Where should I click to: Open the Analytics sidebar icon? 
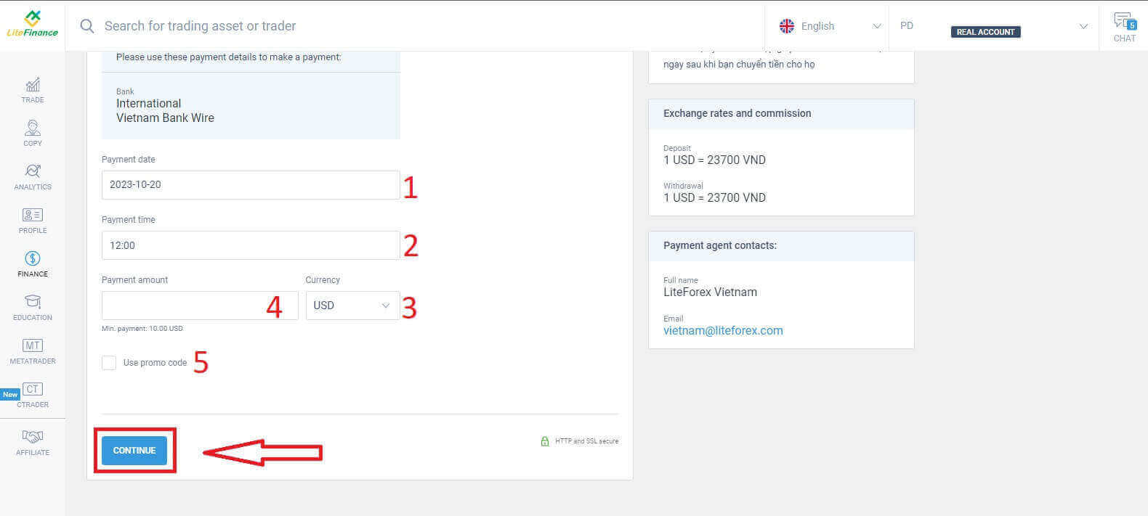[33, 172]
